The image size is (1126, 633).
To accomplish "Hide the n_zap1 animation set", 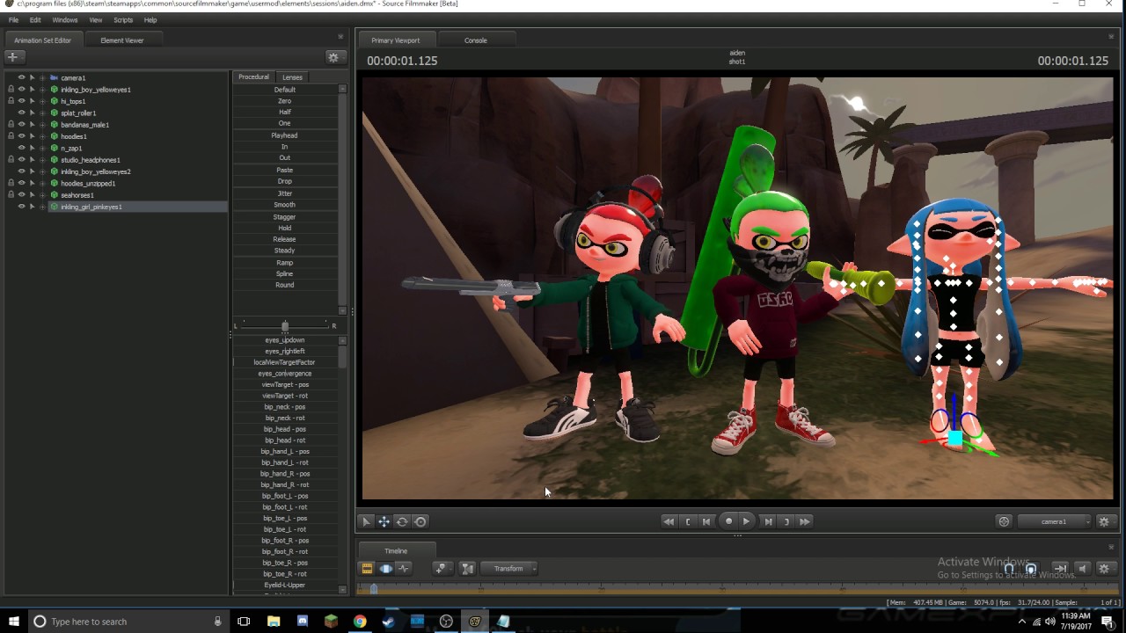I will (21, 148).
